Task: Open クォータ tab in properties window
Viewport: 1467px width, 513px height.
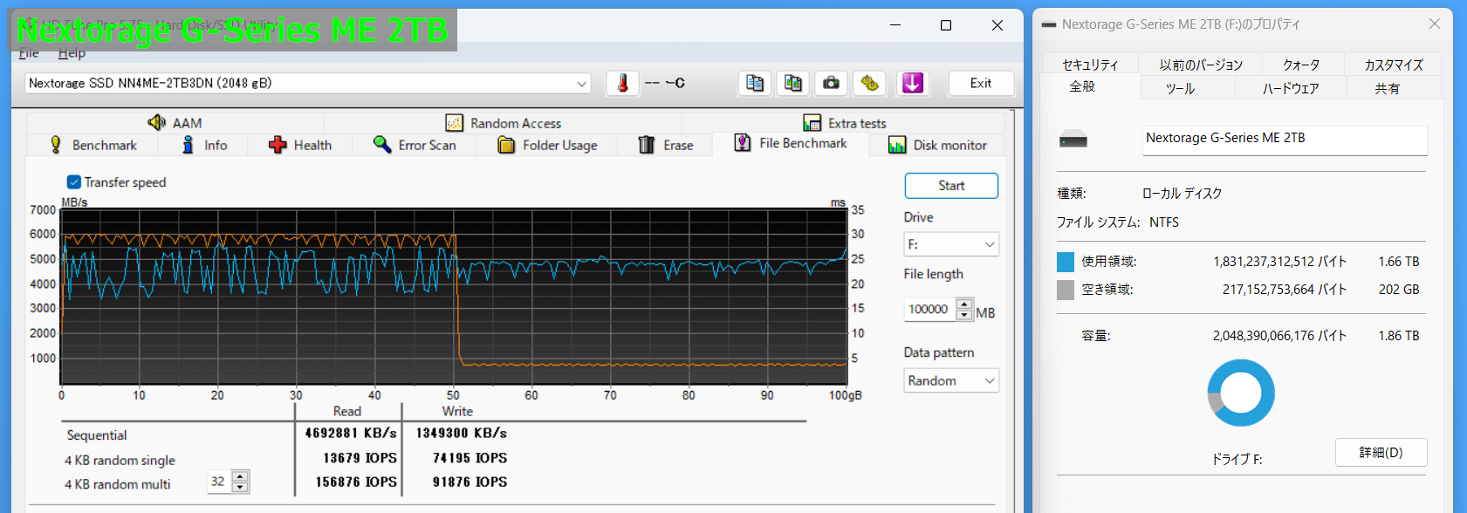Action: click(1301, 65)
